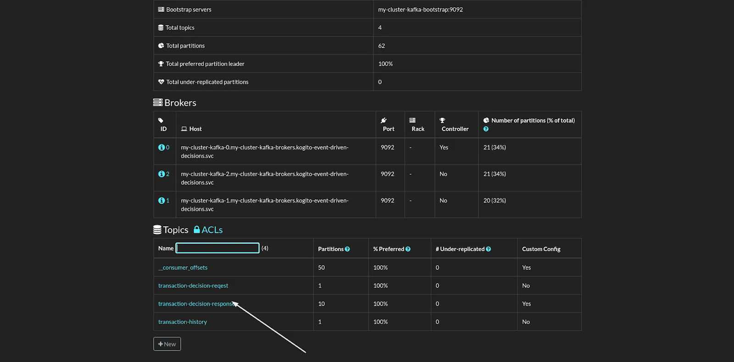Click Custom Config No for transaction-history
Viewport: 734px width, 362px height.
tap(526, 322)
